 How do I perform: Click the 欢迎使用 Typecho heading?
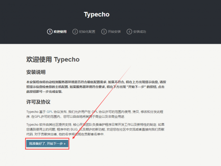[x=53, y=59]
